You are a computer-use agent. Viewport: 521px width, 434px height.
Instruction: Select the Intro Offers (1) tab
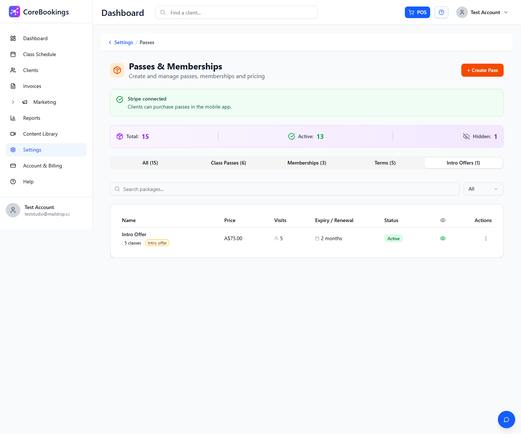[463, 163]
